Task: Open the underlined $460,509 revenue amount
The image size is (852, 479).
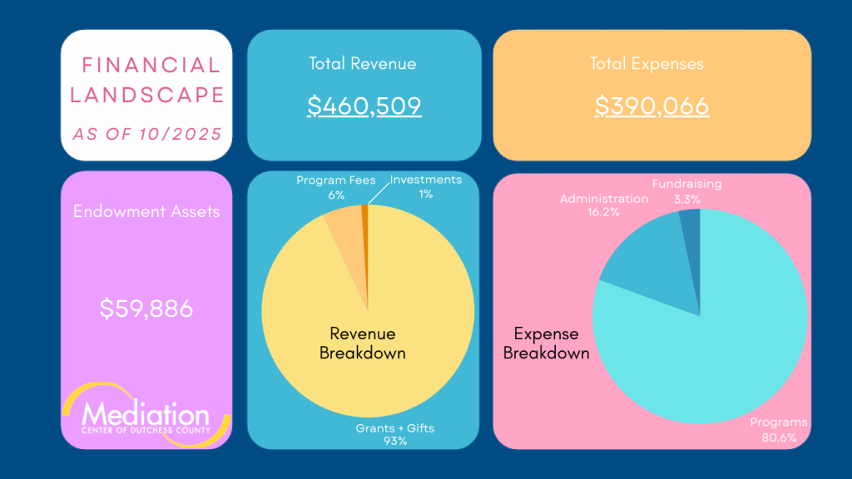Action: (x=364, y=106)
